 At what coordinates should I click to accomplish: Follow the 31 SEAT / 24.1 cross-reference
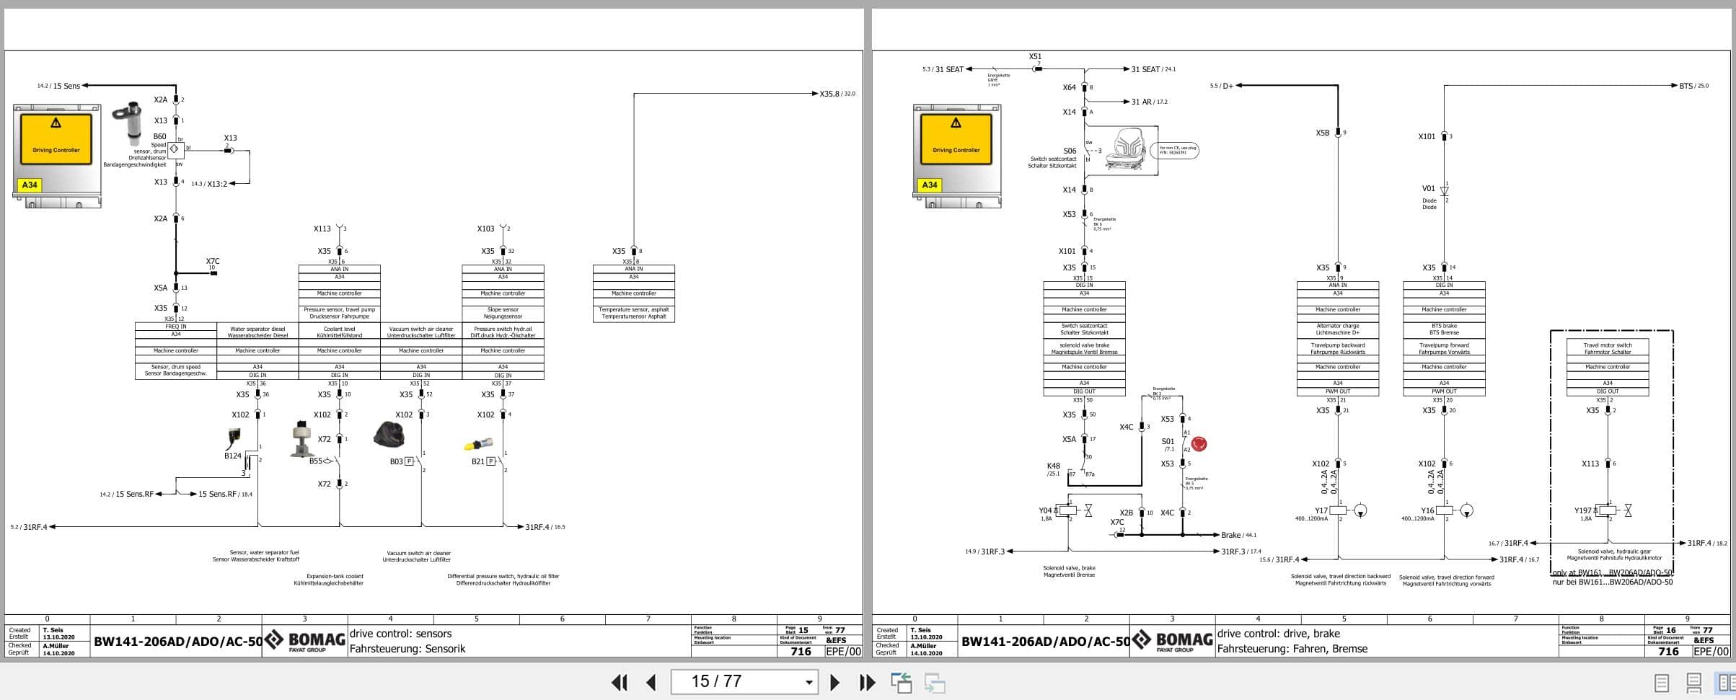[1153, 69]
